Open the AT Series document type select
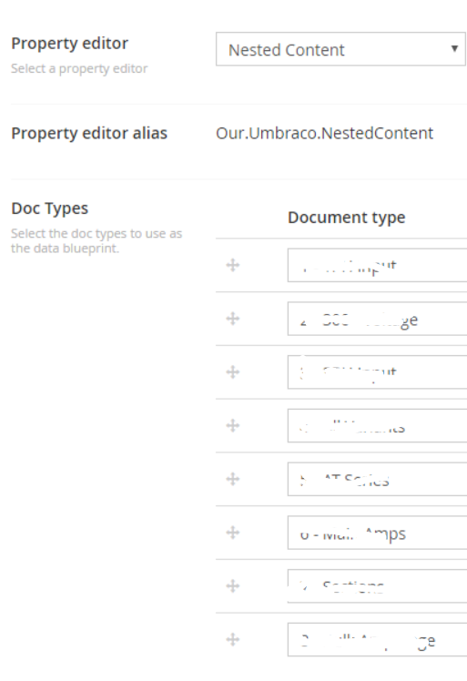Screen dimensions: 467x681 coord(377,479)
